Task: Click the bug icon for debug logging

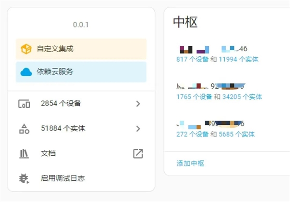Action: (x=24, y=178)
